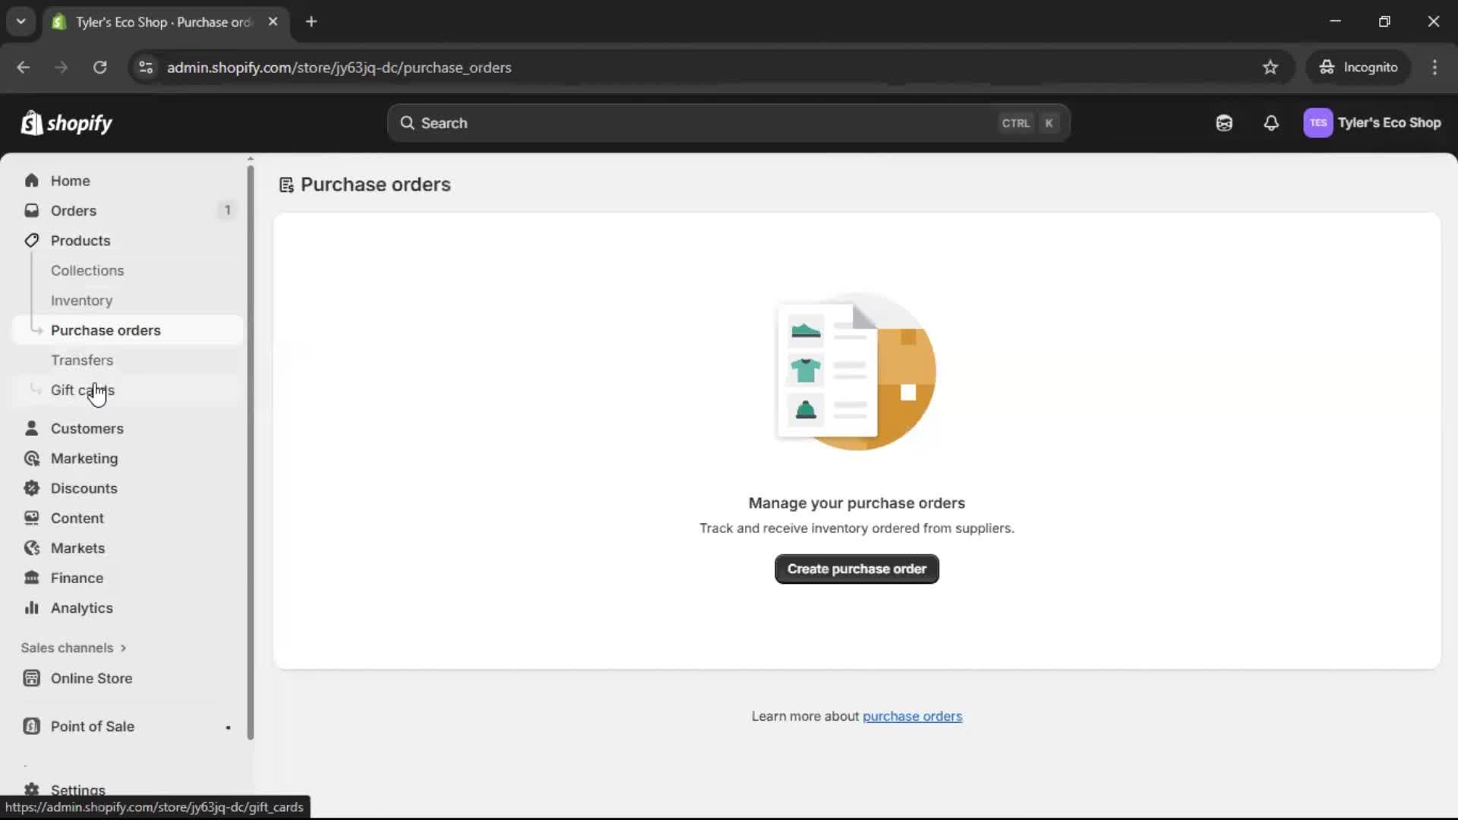This screenshot has width=1458, height=820.
Task: Open the browser tab search dropdown arrow
Action: [x=21, y=22]
